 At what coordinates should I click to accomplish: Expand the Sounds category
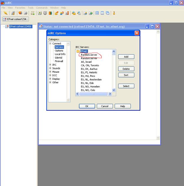click(x=50, y=68)
